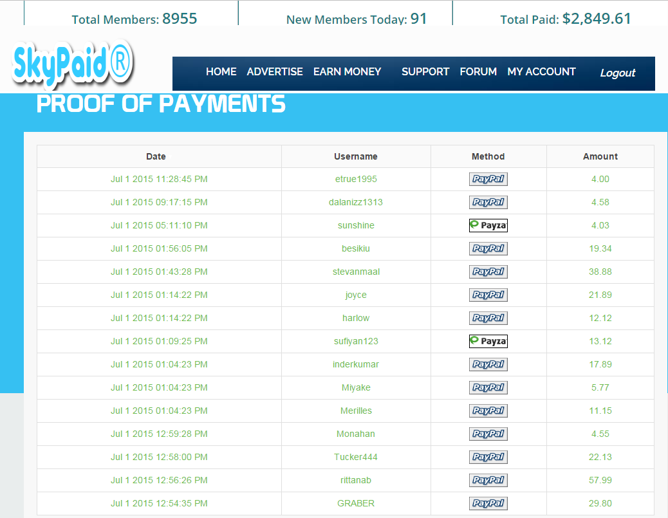Click PayPal icon in etrue1995 row
The image size is (668, 518).
[488, 179]
